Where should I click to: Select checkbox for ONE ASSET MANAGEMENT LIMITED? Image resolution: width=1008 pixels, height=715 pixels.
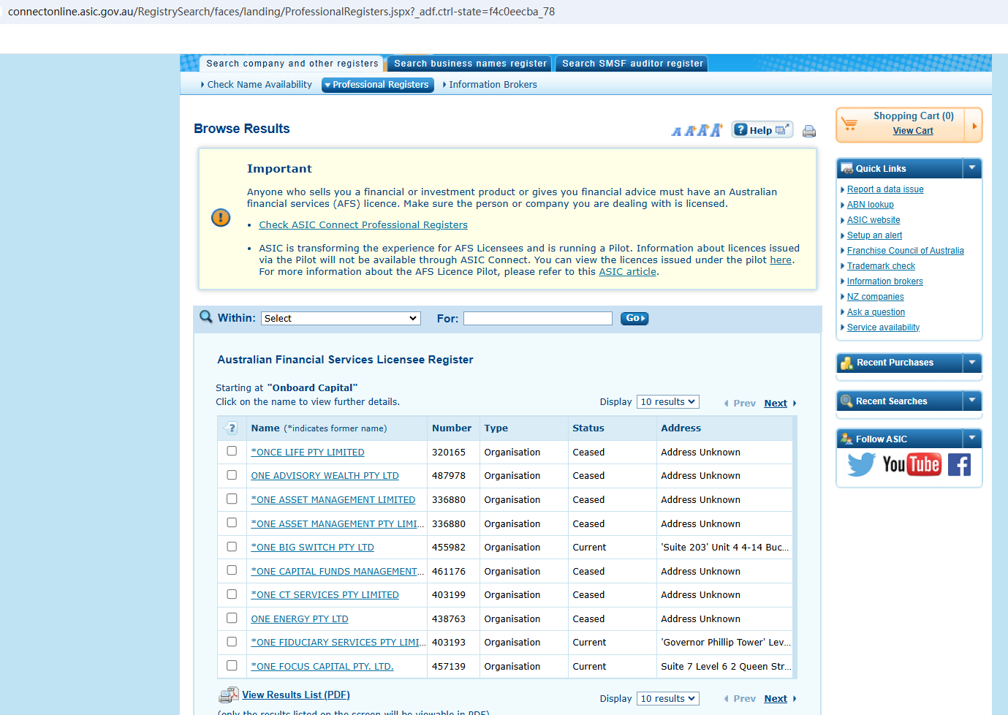point(232,499)
